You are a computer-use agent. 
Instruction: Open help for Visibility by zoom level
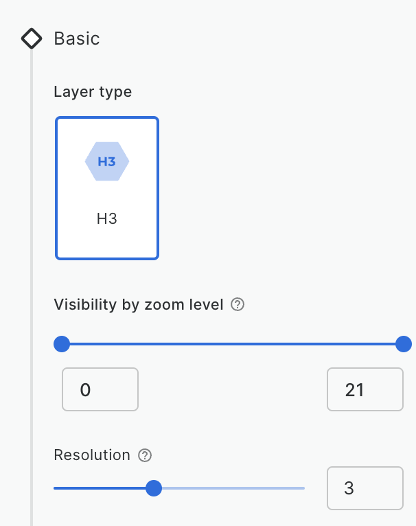238,305
